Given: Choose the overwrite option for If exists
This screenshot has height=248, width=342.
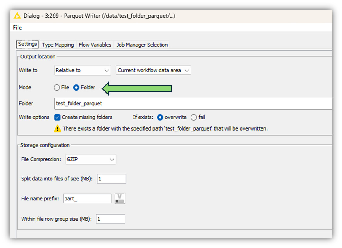Looking at the screenshot, I should coord(160,117).
